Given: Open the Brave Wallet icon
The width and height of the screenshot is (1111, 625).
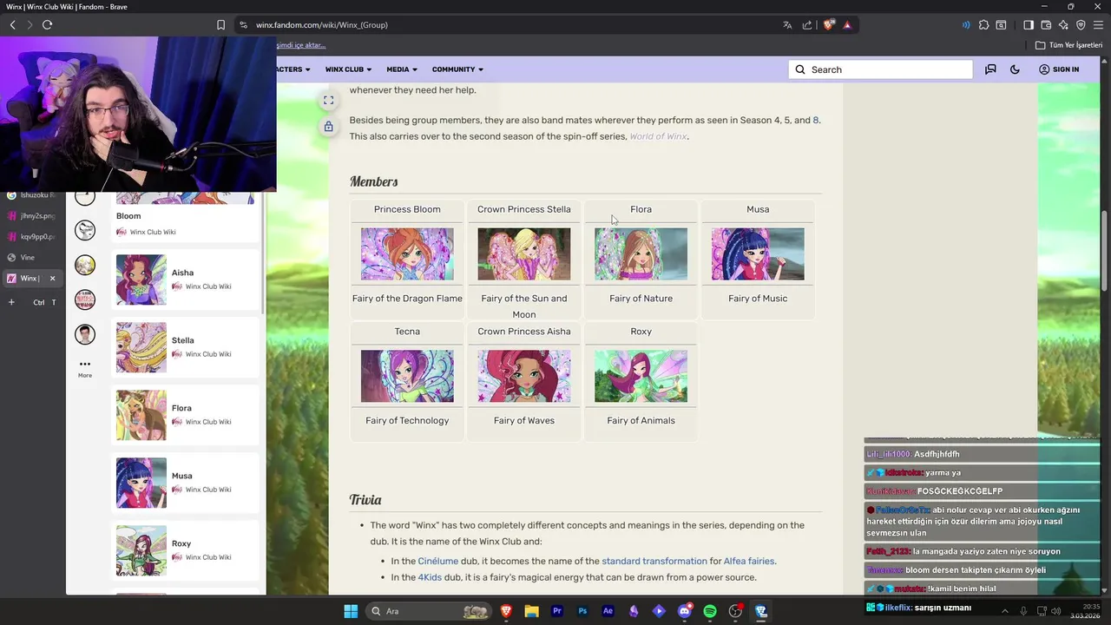Looking at the screenshot, I should (x=1046, y=25).
